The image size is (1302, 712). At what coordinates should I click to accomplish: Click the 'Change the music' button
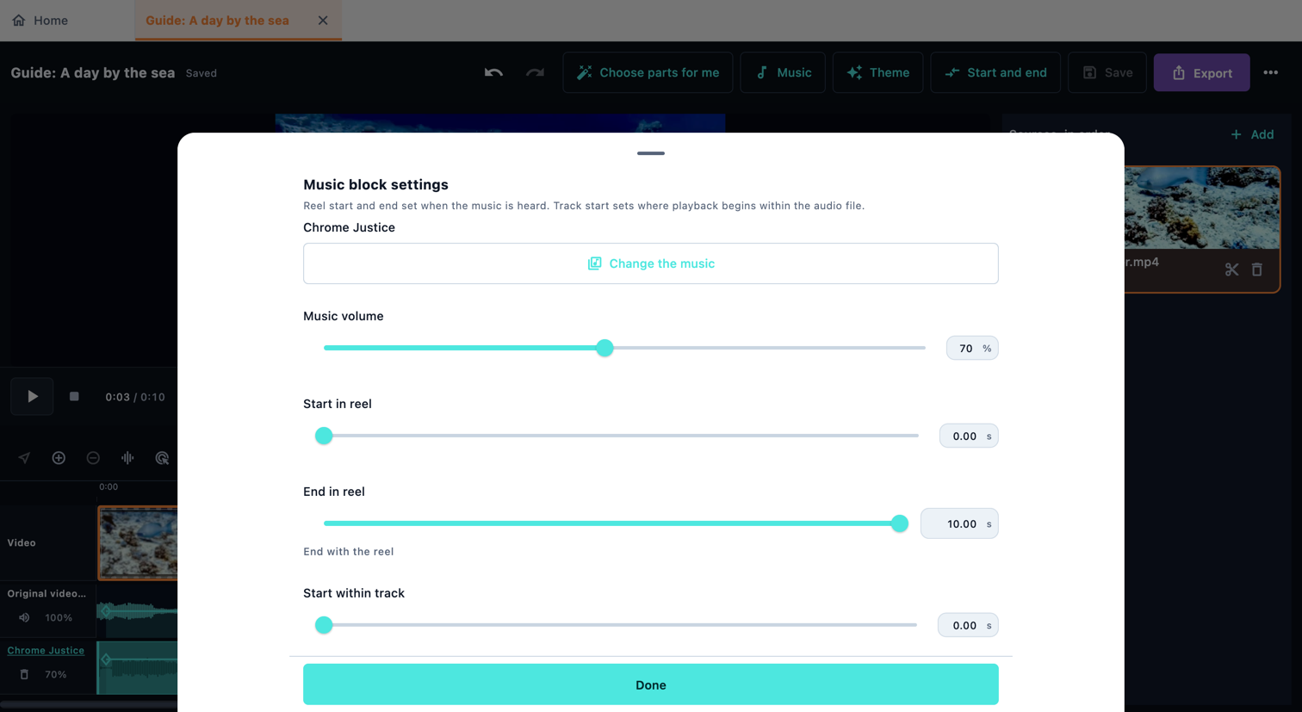pos(651,263)
